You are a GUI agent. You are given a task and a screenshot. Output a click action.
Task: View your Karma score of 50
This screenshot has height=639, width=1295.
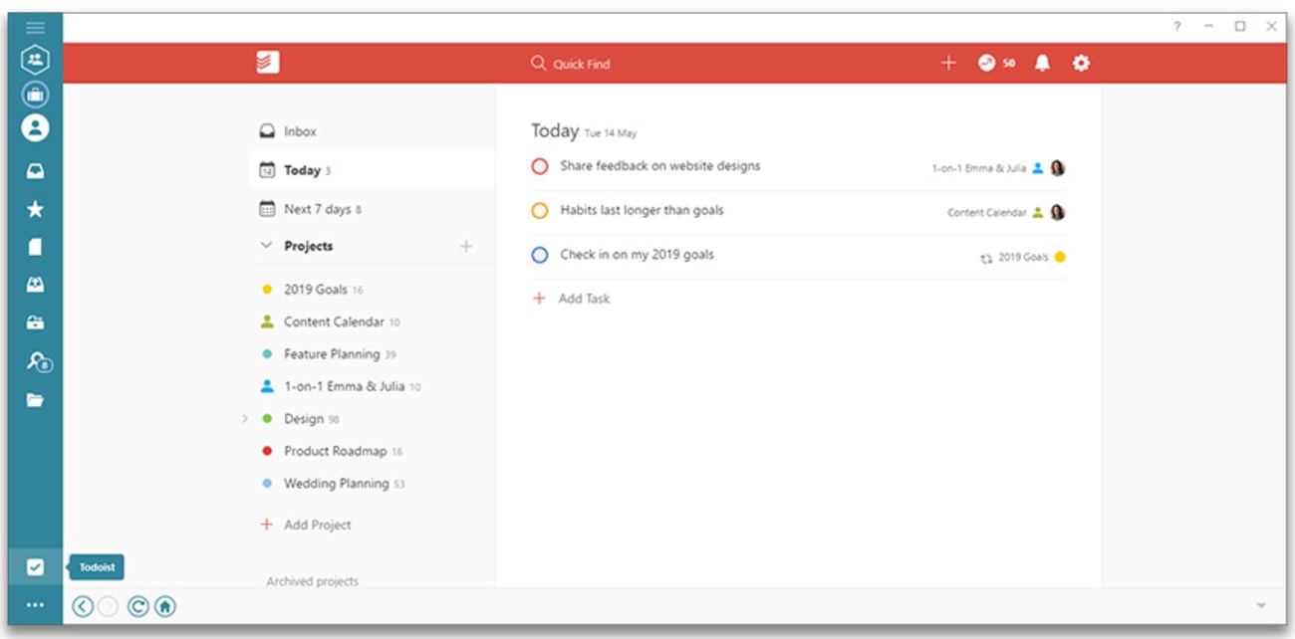click(x=993, y=62)
